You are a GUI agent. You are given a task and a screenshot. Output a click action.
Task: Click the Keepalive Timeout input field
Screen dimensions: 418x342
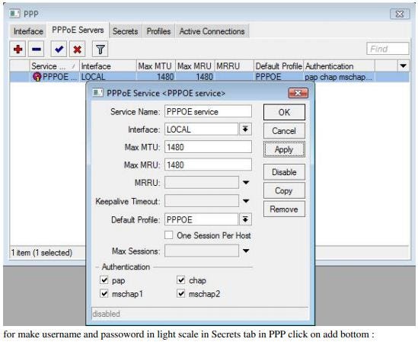(202, 201)
